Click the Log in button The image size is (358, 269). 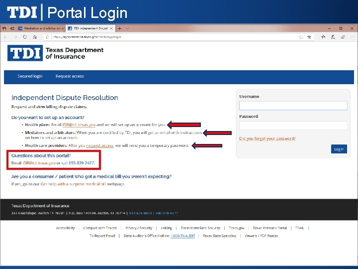[339, 149]
